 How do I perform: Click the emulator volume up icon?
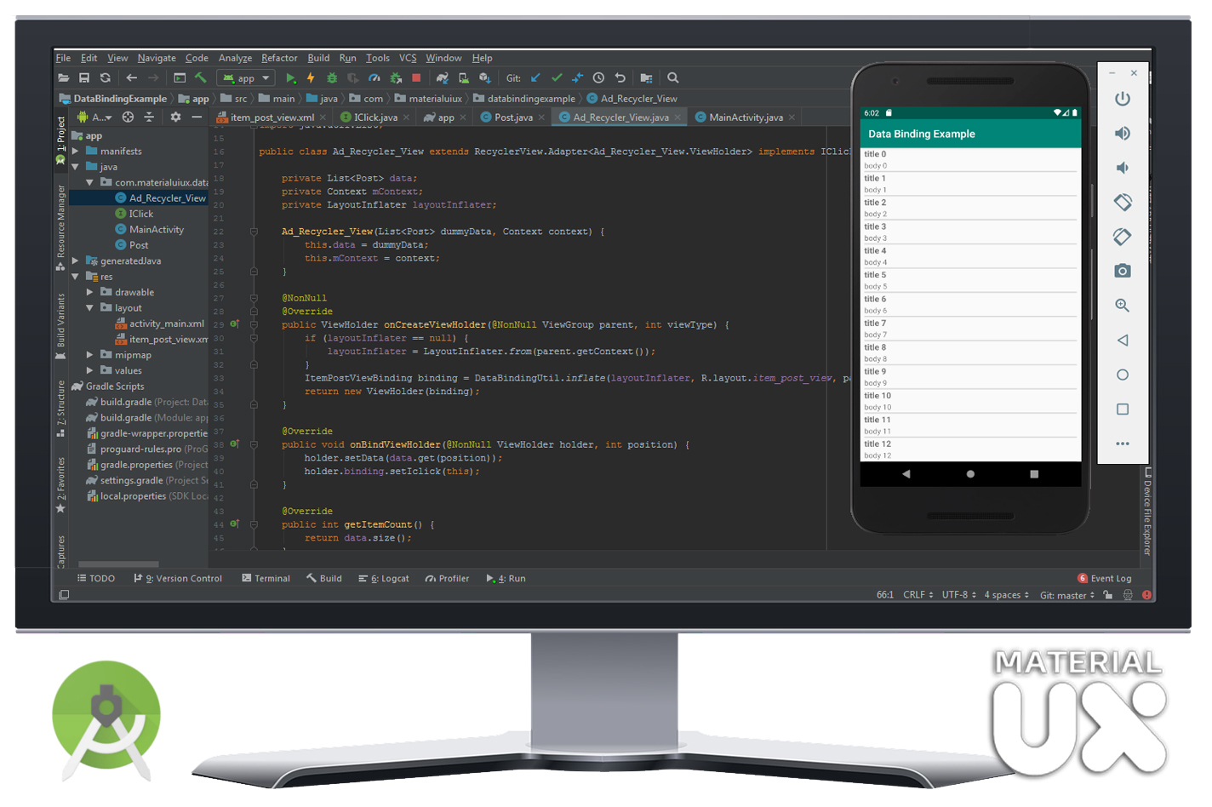(1123, 134)
